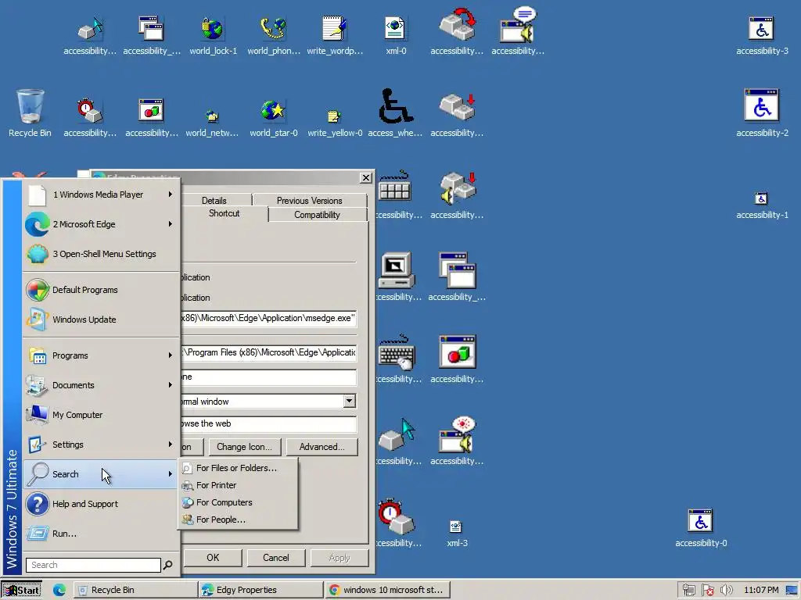The height and width of the screenshot is (600, 801).
Task: Click the Settings icon in Start menu
Action: pos(38,445)
